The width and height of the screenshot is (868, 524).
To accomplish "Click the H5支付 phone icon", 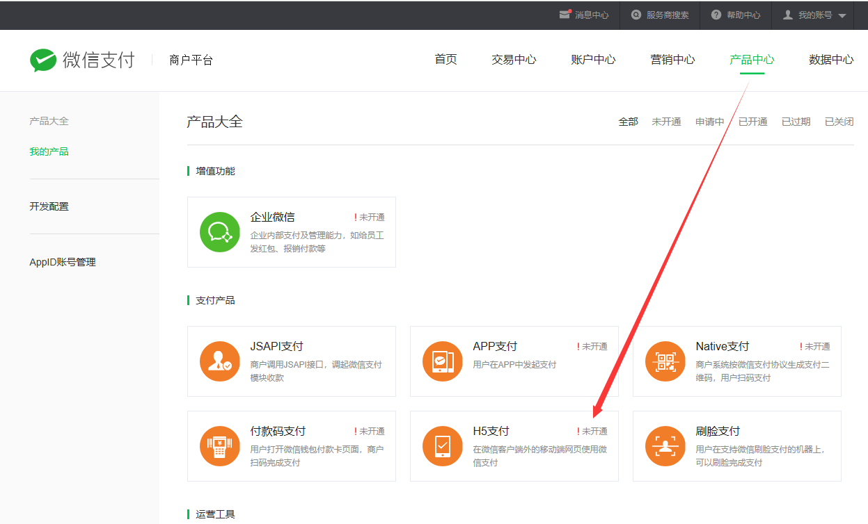I will point(442,446).
